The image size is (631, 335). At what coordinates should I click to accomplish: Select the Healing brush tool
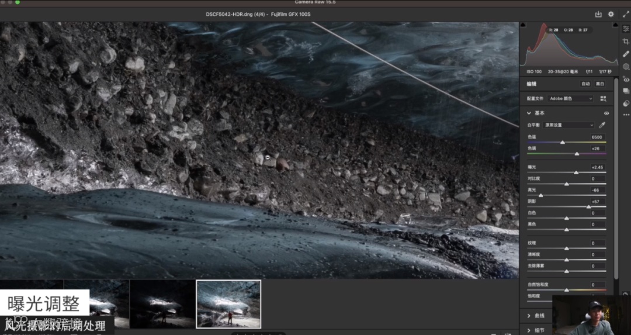(626, 54)
